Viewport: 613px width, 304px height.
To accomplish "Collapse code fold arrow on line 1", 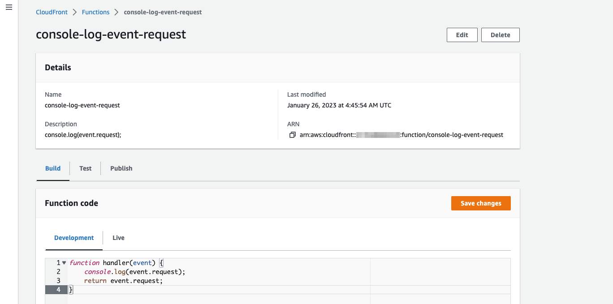I will [x=64, y=263].
